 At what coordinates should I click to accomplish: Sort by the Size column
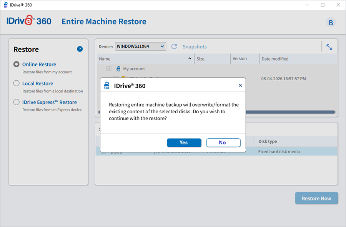[x=212, y=59]
